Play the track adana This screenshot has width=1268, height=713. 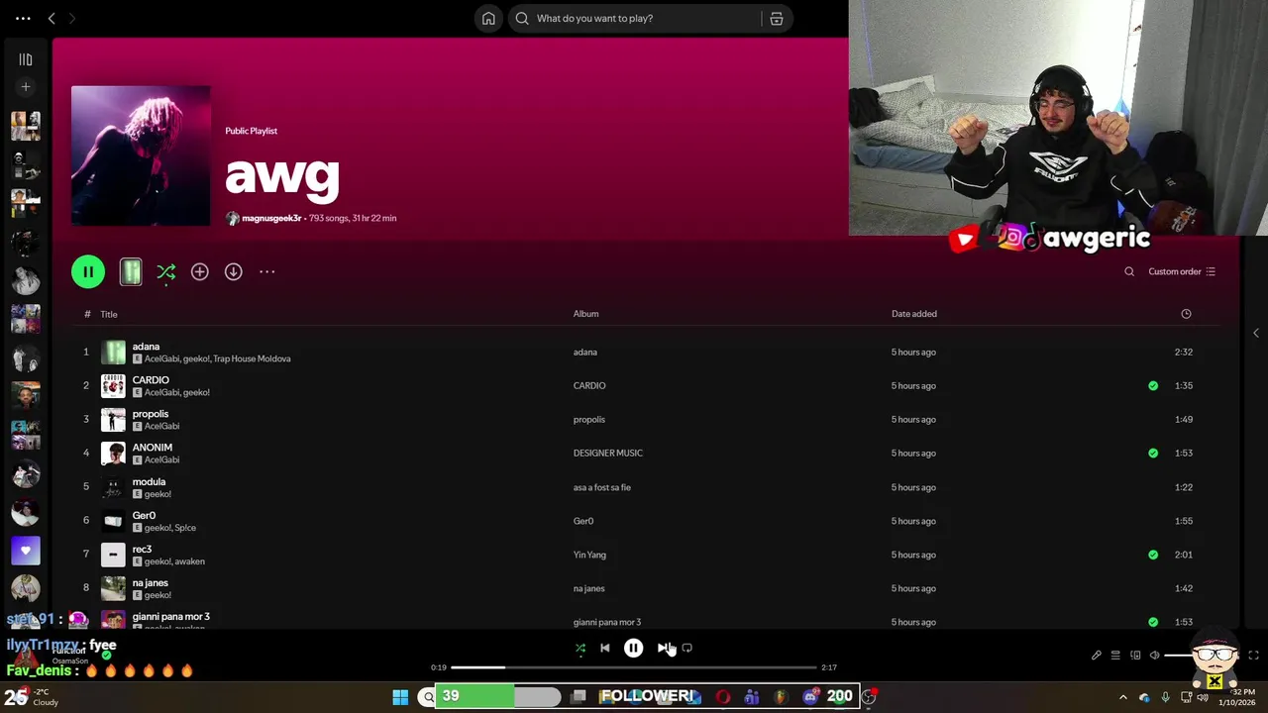coord(146,347)
